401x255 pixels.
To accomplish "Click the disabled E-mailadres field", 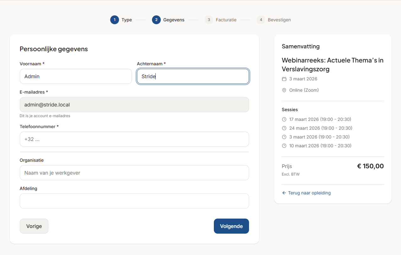I will 134,105.
